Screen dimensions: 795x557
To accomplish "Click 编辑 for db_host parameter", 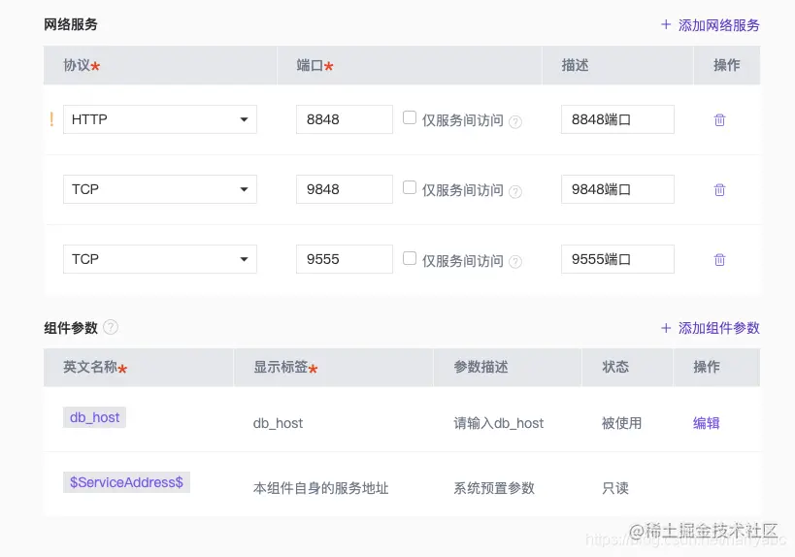I will pyautogui.click(x=707, y=423).
